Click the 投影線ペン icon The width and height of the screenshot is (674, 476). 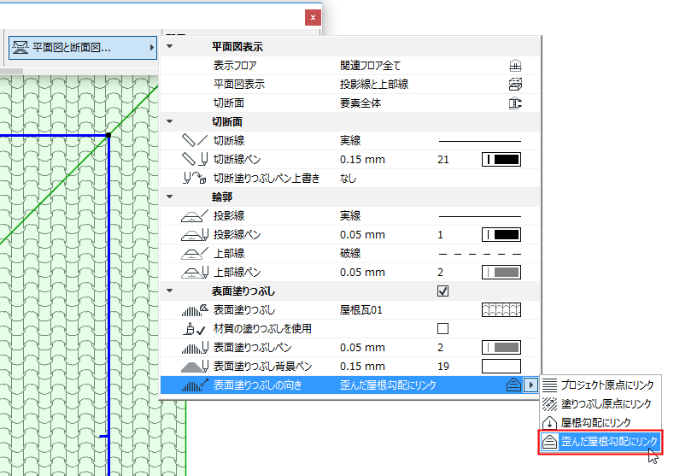194,235
